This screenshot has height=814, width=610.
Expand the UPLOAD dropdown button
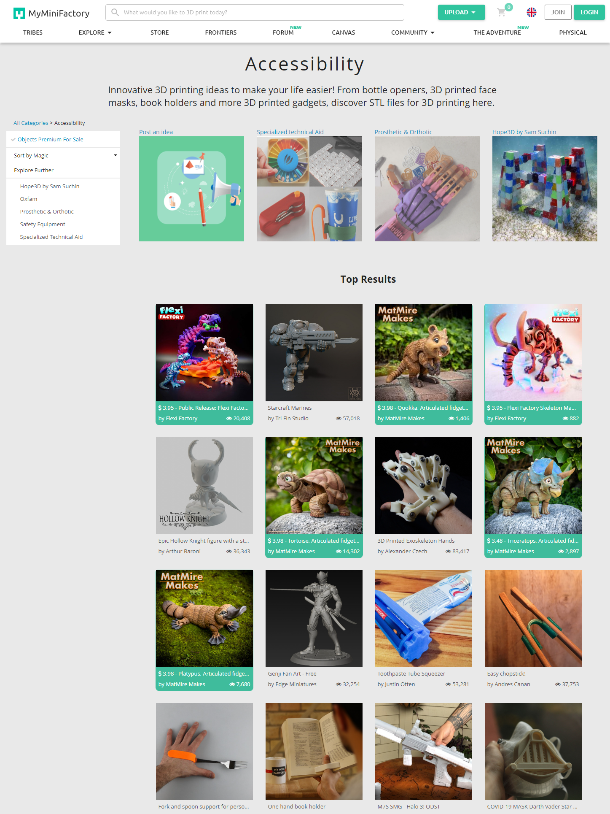tap(461, 12)
